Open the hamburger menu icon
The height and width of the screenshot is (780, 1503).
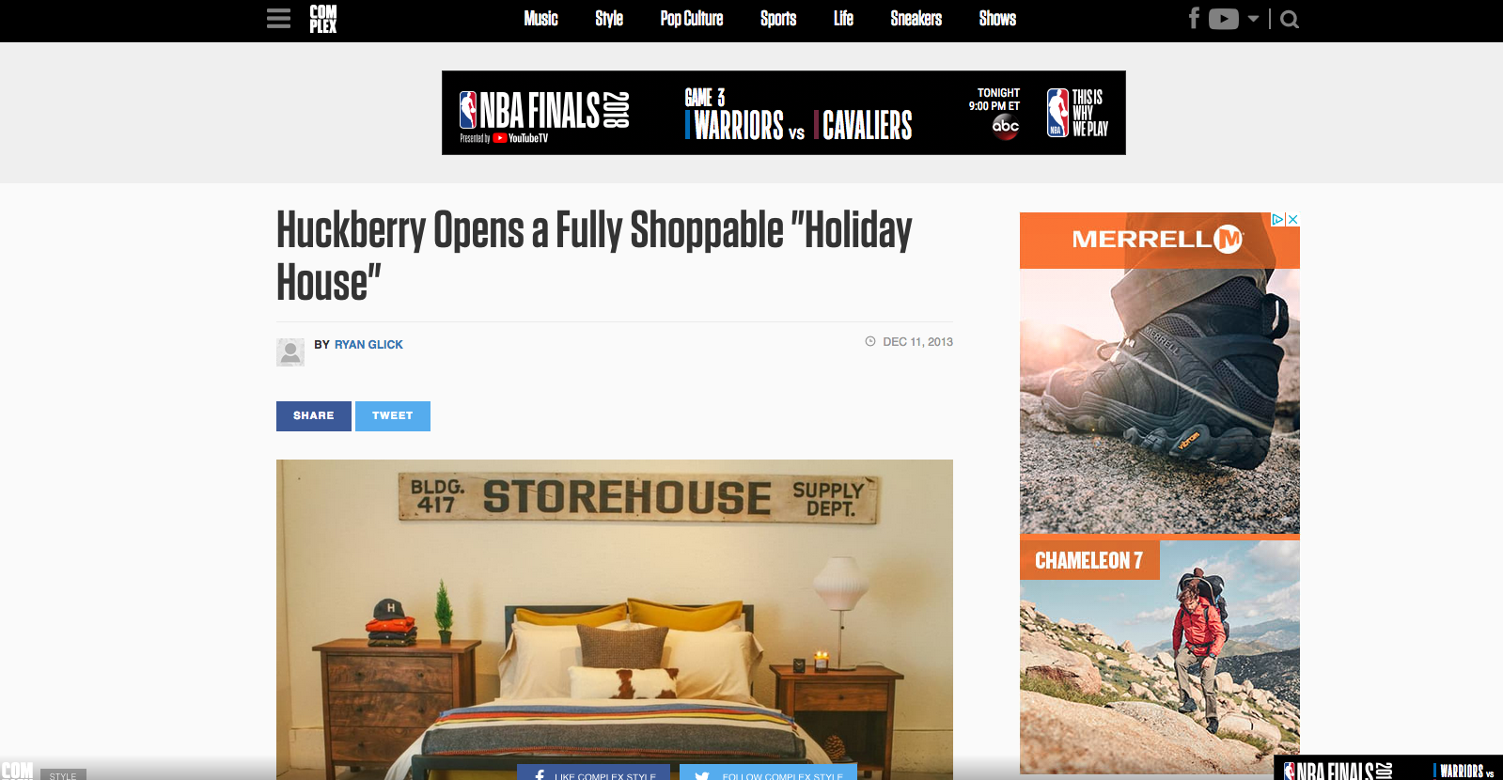tap(278, 19)
